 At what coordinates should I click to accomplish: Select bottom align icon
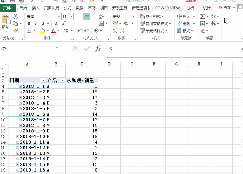(x=94, y=17)
